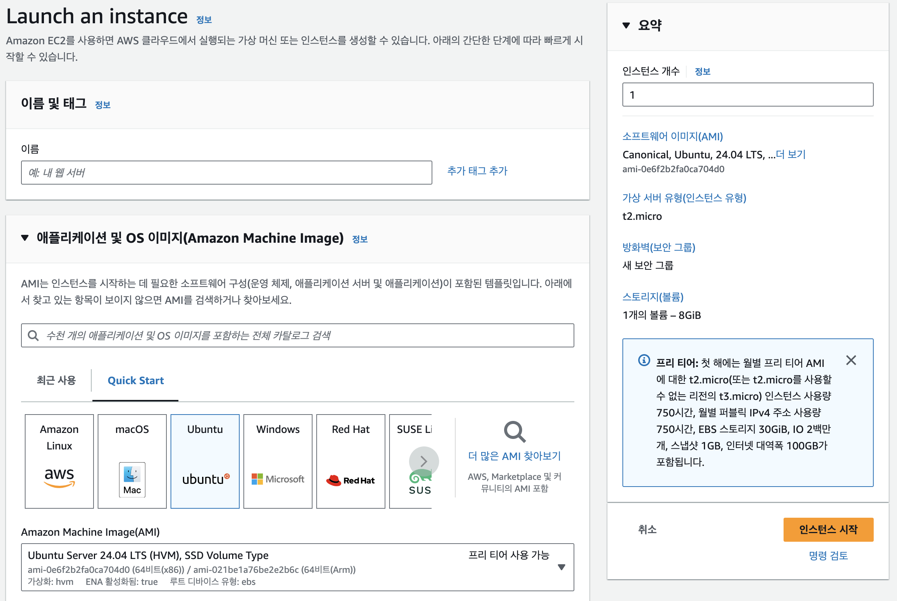Viewport: 897px width, 601px height.
Task: Click the 취소 button
Action: (647, 530)
